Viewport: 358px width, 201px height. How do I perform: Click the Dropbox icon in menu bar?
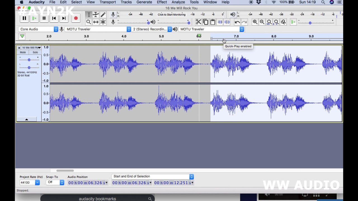(259, 2)
